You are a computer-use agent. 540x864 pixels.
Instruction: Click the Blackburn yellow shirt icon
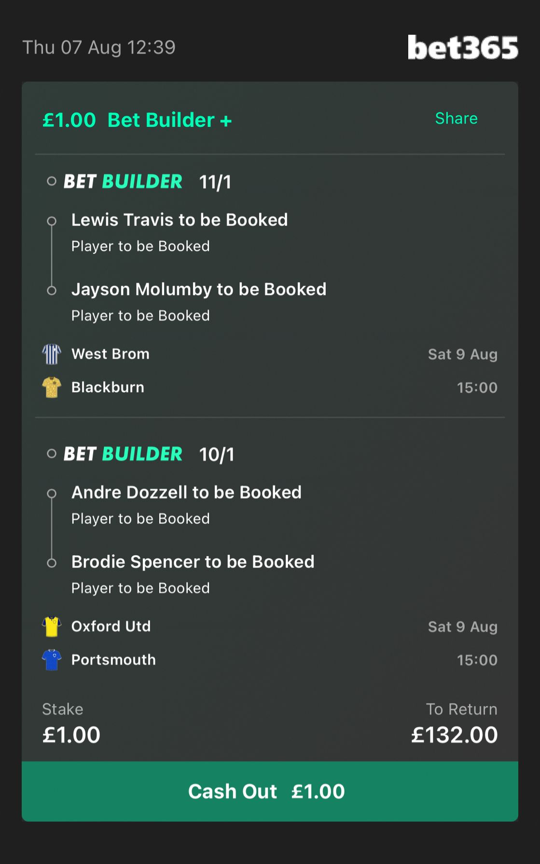52,387
